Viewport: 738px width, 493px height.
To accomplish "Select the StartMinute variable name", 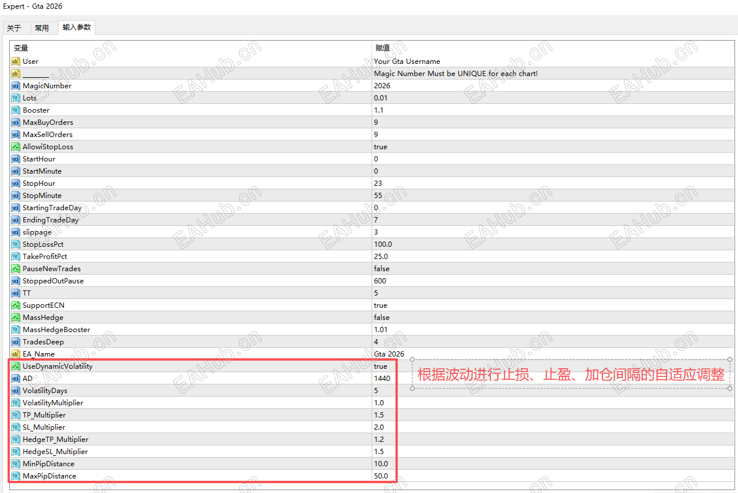I will pyautogui.click(x=42, y=171).
